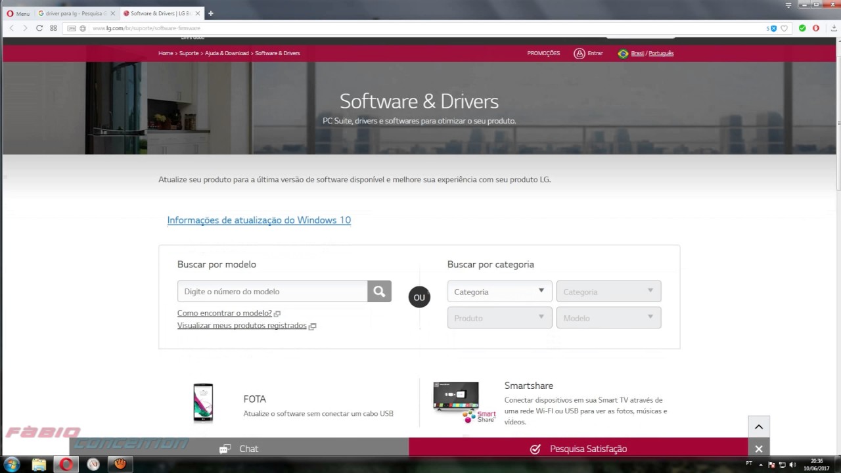Dismiss the bottom bar with X
The width and height of the screenshot is (841, 473).
[x=759, y=449]
